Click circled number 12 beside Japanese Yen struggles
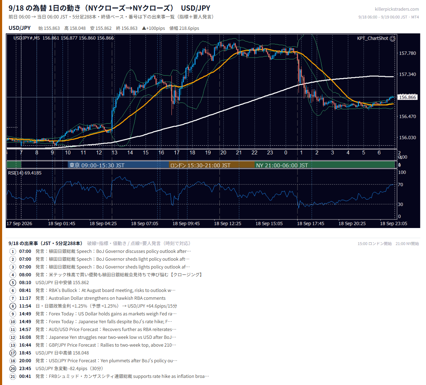Image resolution: width=426 pixels, height=385 pixels. 13,337
